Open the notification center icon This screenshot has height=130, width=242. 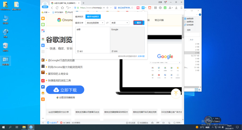[237, 127]
